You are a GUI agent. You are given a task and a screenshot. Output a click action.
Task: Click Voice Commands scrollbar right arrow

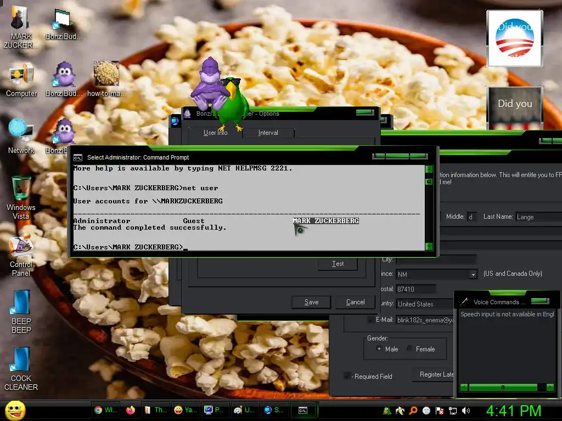550,388
